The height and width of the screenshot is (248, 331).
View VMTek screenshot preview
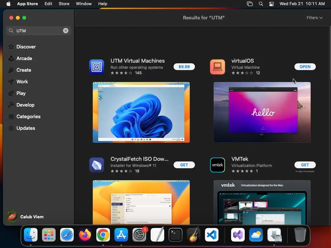coord(262,202)
